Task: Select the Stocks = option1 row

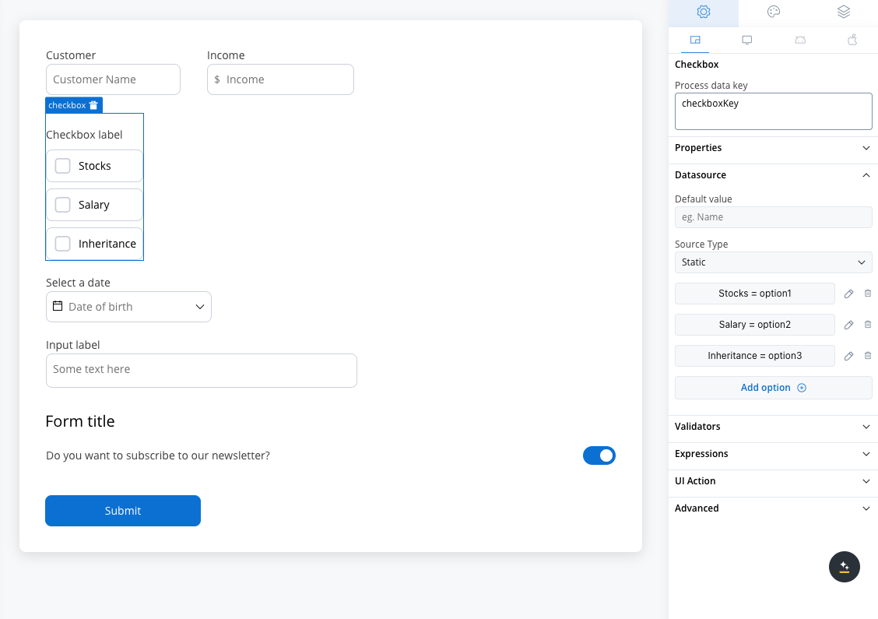Action: (754, 294)
